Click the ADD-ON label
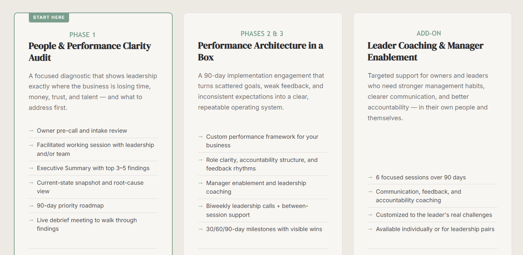This screenshot has width=523, height=255. (x=429, y=33)
